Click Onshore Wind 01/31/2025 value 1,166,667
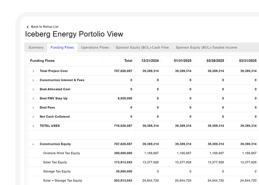Image resolution: width=259 pixels, height=185 pixels. (184, 153)
